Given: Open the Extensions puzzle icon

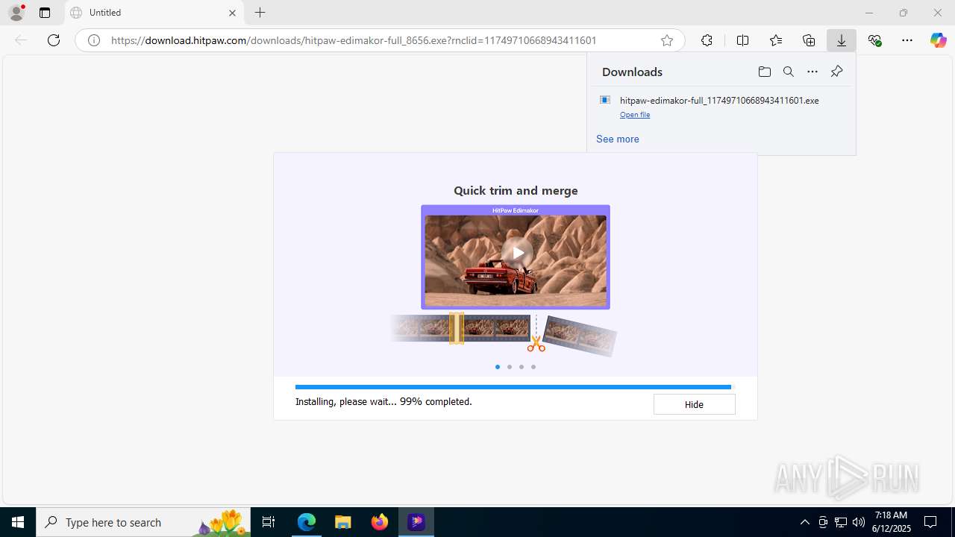Looking at the screenshot, I should click(x=707, y=40).
